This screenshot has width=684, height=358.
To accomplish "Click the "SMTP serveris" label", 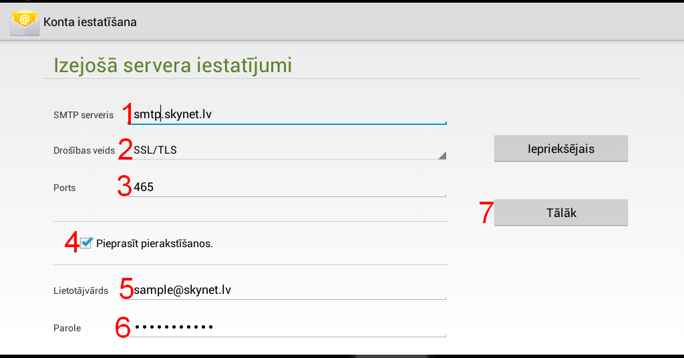I will [83, 115].
